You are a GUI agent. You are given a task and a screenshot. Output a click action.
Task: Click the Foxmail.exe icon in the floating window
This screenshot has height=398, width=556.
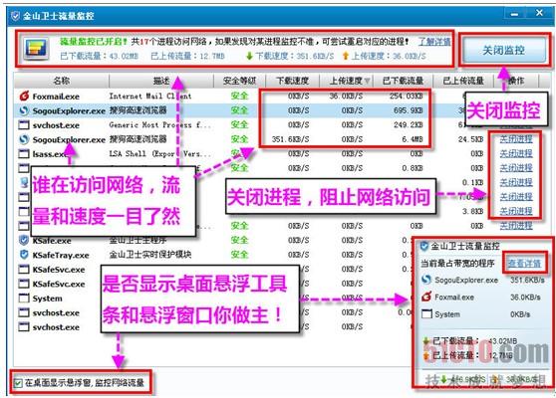pyautogui.click(x=426, y=297)
